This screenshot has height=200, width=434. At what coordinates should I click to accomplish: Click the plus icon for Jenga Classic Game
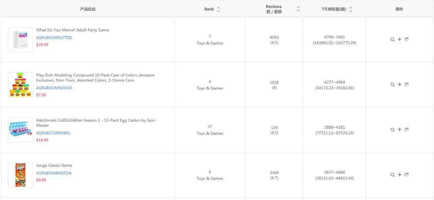point(399,175)
